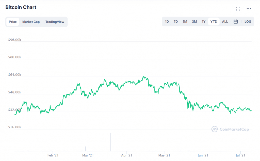The width and height of the screenshot is (260, 161).
Task: Toggle LOG scale on the chart
Action: point(248,22)
